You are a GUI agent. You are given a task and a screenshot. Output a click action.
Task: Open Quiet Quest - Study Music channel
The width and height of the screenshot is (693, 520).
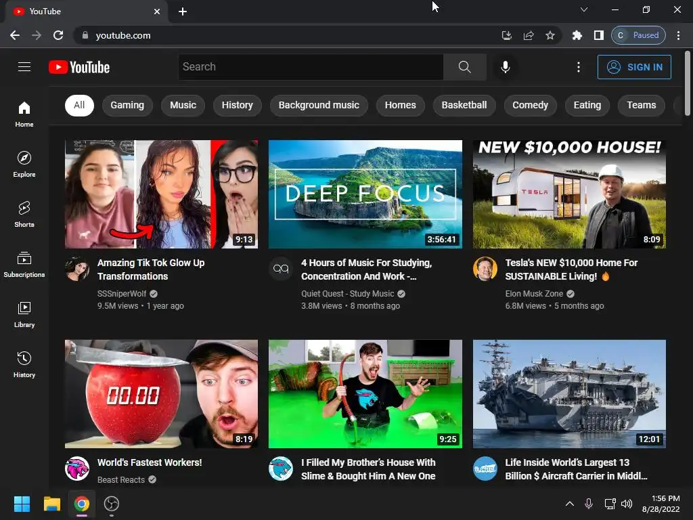(x=347, y=294)
